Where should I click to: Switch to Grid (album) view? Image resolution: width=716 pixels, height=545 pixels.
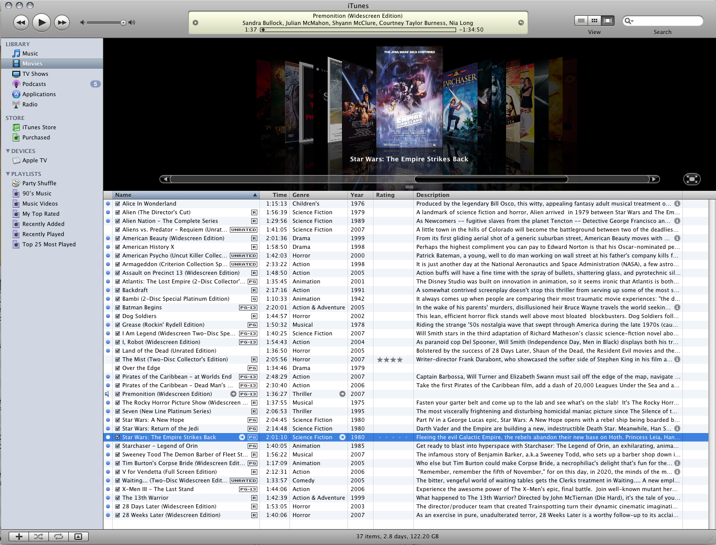click(594, 20)
